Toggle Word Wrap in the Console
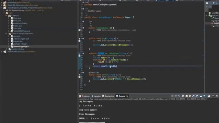Viewport: 219px width, 123px height. tap(190, 96)
